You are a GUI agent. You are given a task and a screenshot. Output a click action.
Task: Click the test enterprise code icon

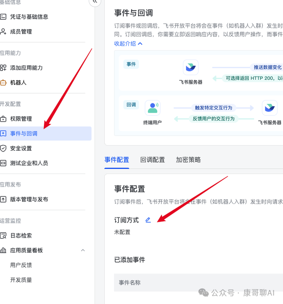(3, 163)
